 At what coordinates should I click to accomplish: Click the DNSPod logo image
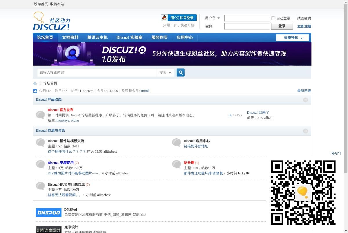[49, 212]
